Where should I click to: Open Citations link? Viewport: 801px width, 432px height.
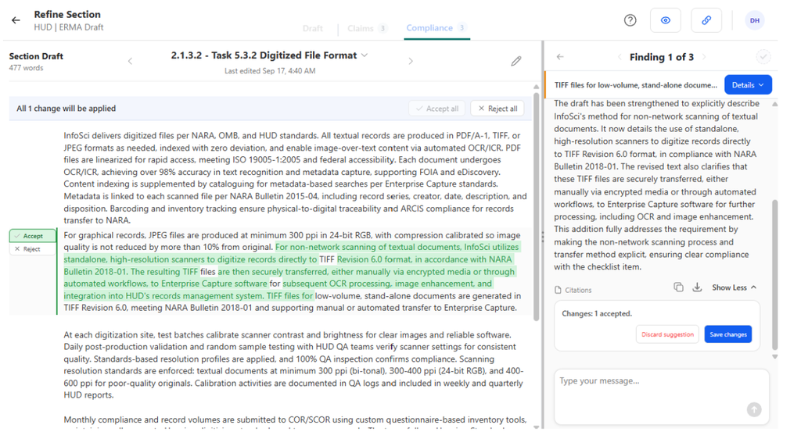pos(573,290)
